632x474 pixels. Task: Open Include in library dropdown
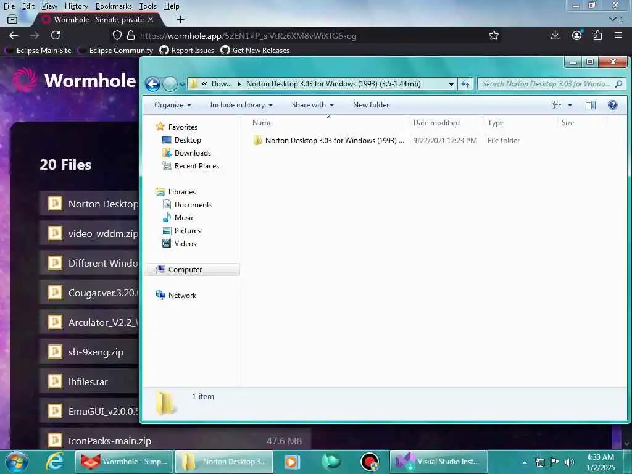(x=241, y=105)
